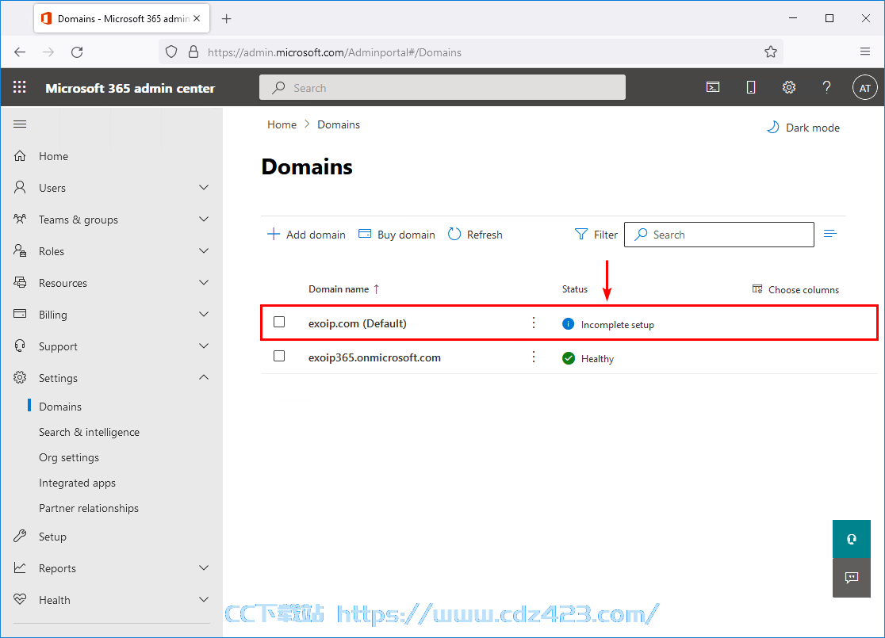The height and width of the screenshot is (638, 885).
Task: Click the admin center top search box
Action: [442, 87]
